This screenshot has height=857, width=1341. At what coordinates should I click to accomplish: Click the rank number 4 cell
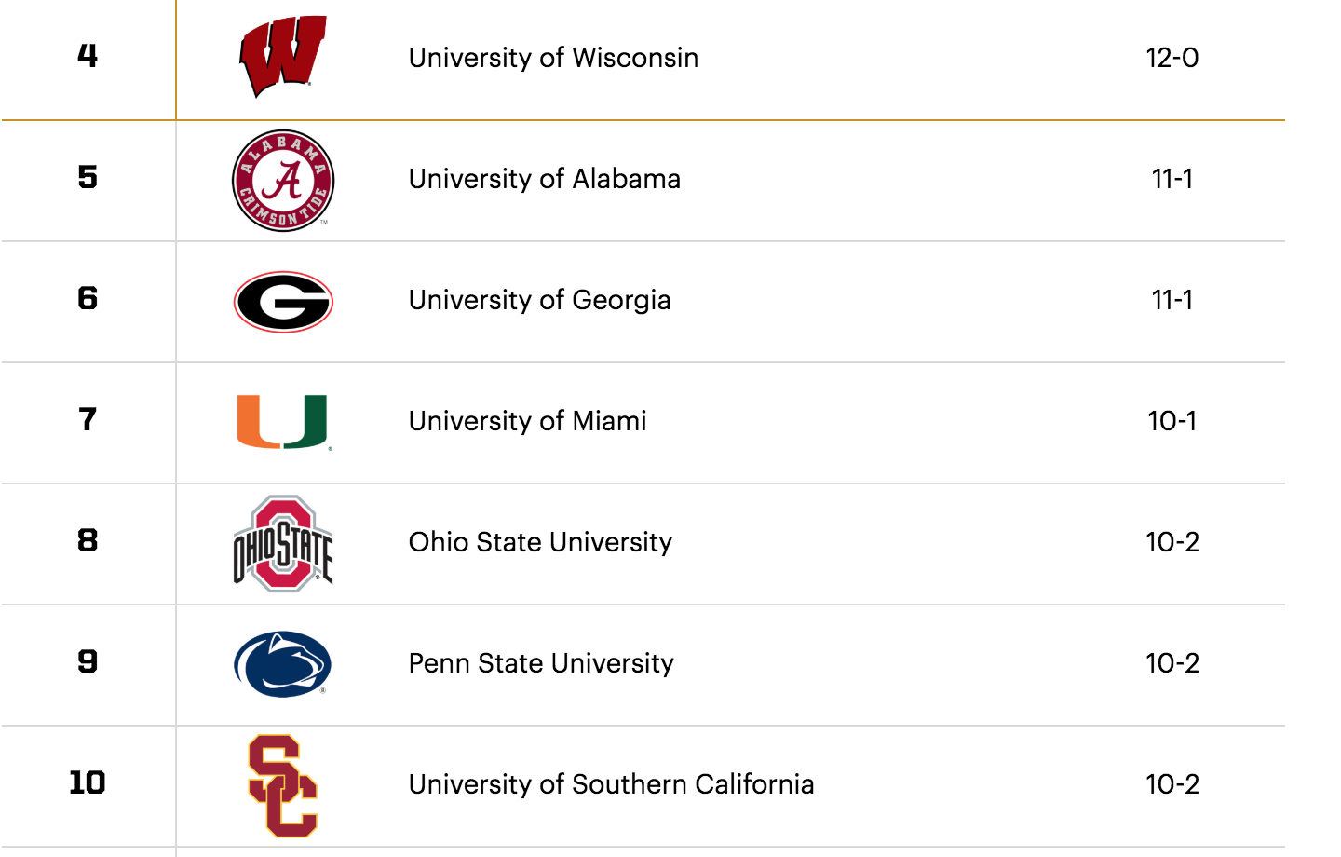[88, 56]
